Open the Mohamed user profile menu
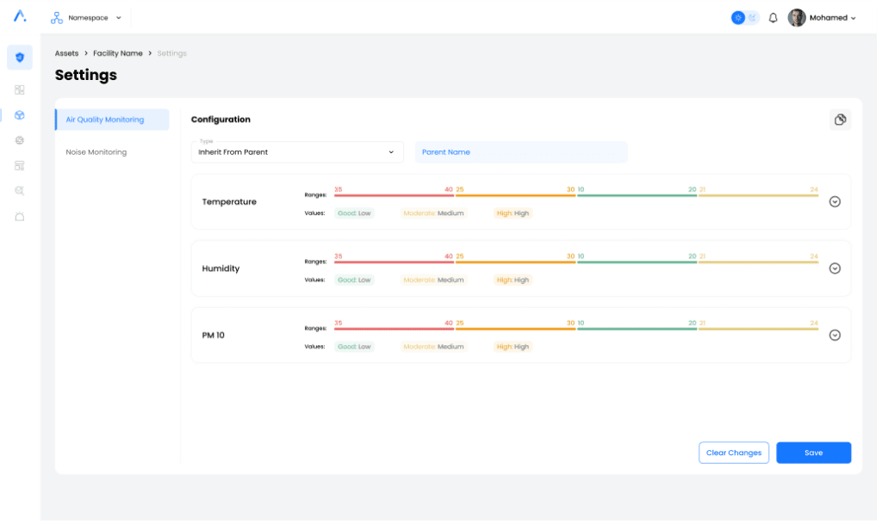The image size is (882, 524). (x=823, y=18)
